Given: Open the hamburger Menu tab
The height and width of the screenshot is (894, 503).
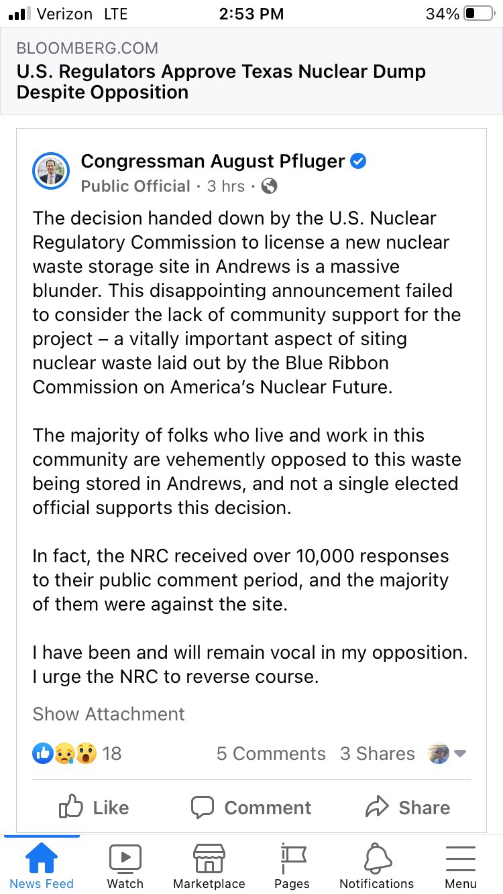Looking at the screenshot, I should point(461,865).
